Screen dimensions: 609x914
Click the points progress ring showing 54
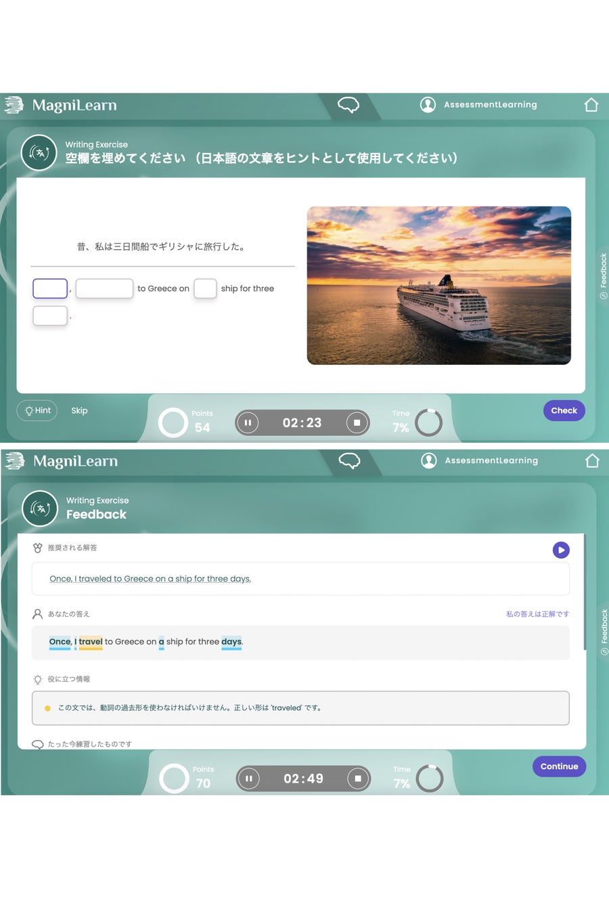[x=173, y=422]
